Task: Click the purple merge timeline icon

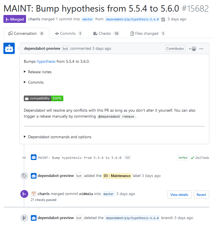Action: pos(24,194)
